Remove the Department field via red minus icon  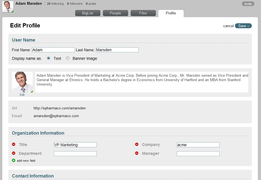[13, 153]
